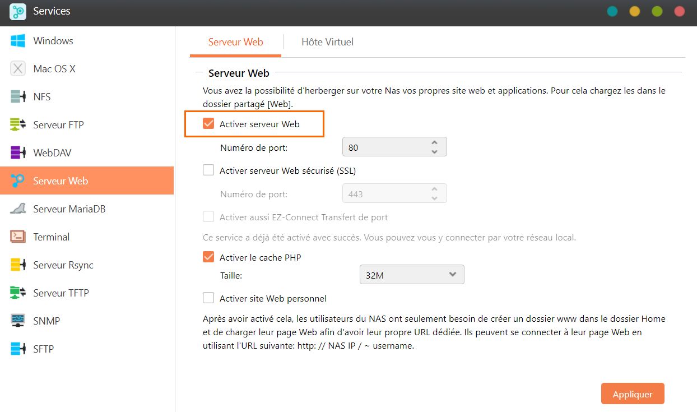
Task: Open the WebDAV service icon
Action: 18,153
